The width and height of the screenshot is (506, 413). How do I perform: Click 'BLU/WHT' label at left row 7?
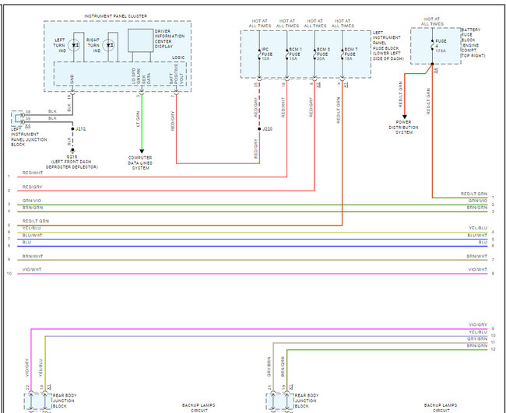32,236
